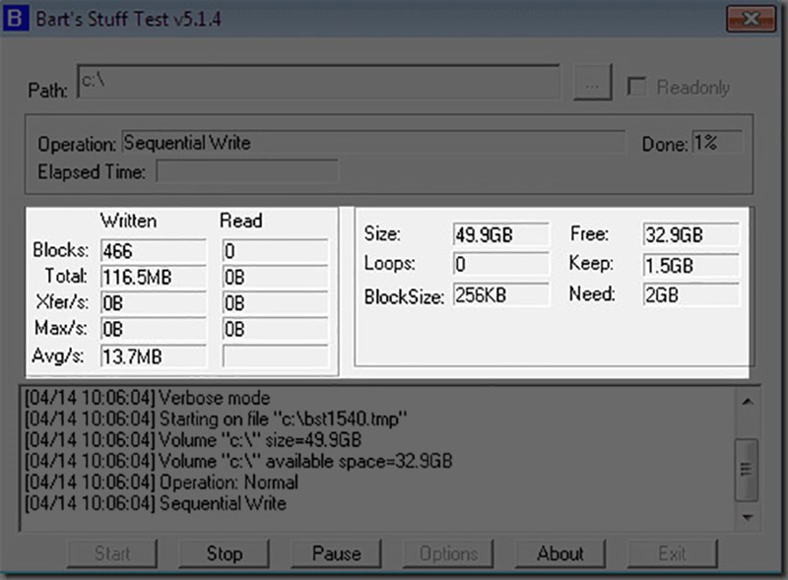Open the path browse button with ellipsis

point(593,82)
